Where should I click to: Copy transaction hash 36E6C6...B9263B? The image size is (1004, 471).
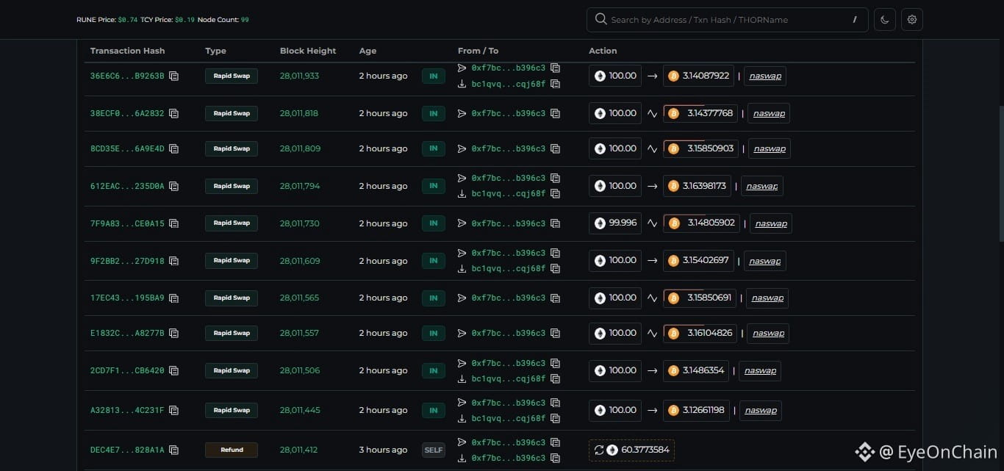coord(174,76)
